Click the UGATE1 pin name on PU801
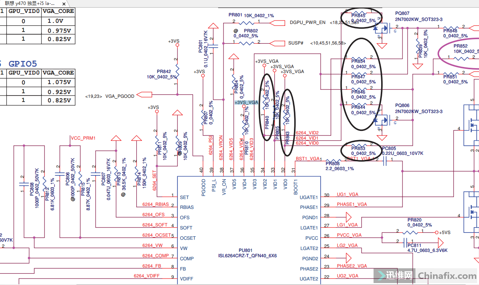479x285 pixels. point(308,197)
